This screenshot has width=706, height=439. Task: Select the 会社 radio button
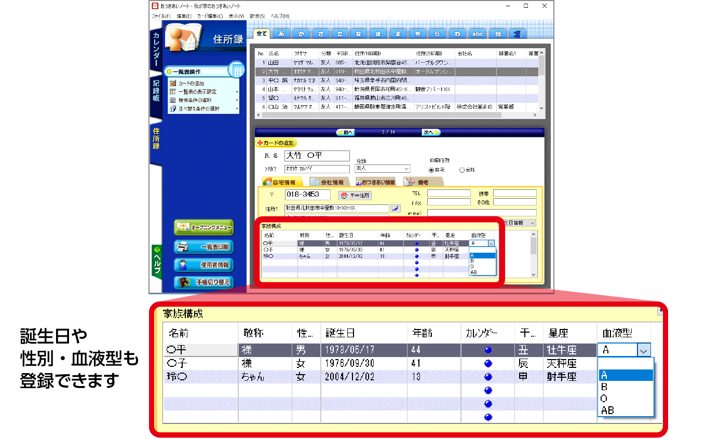462,170
